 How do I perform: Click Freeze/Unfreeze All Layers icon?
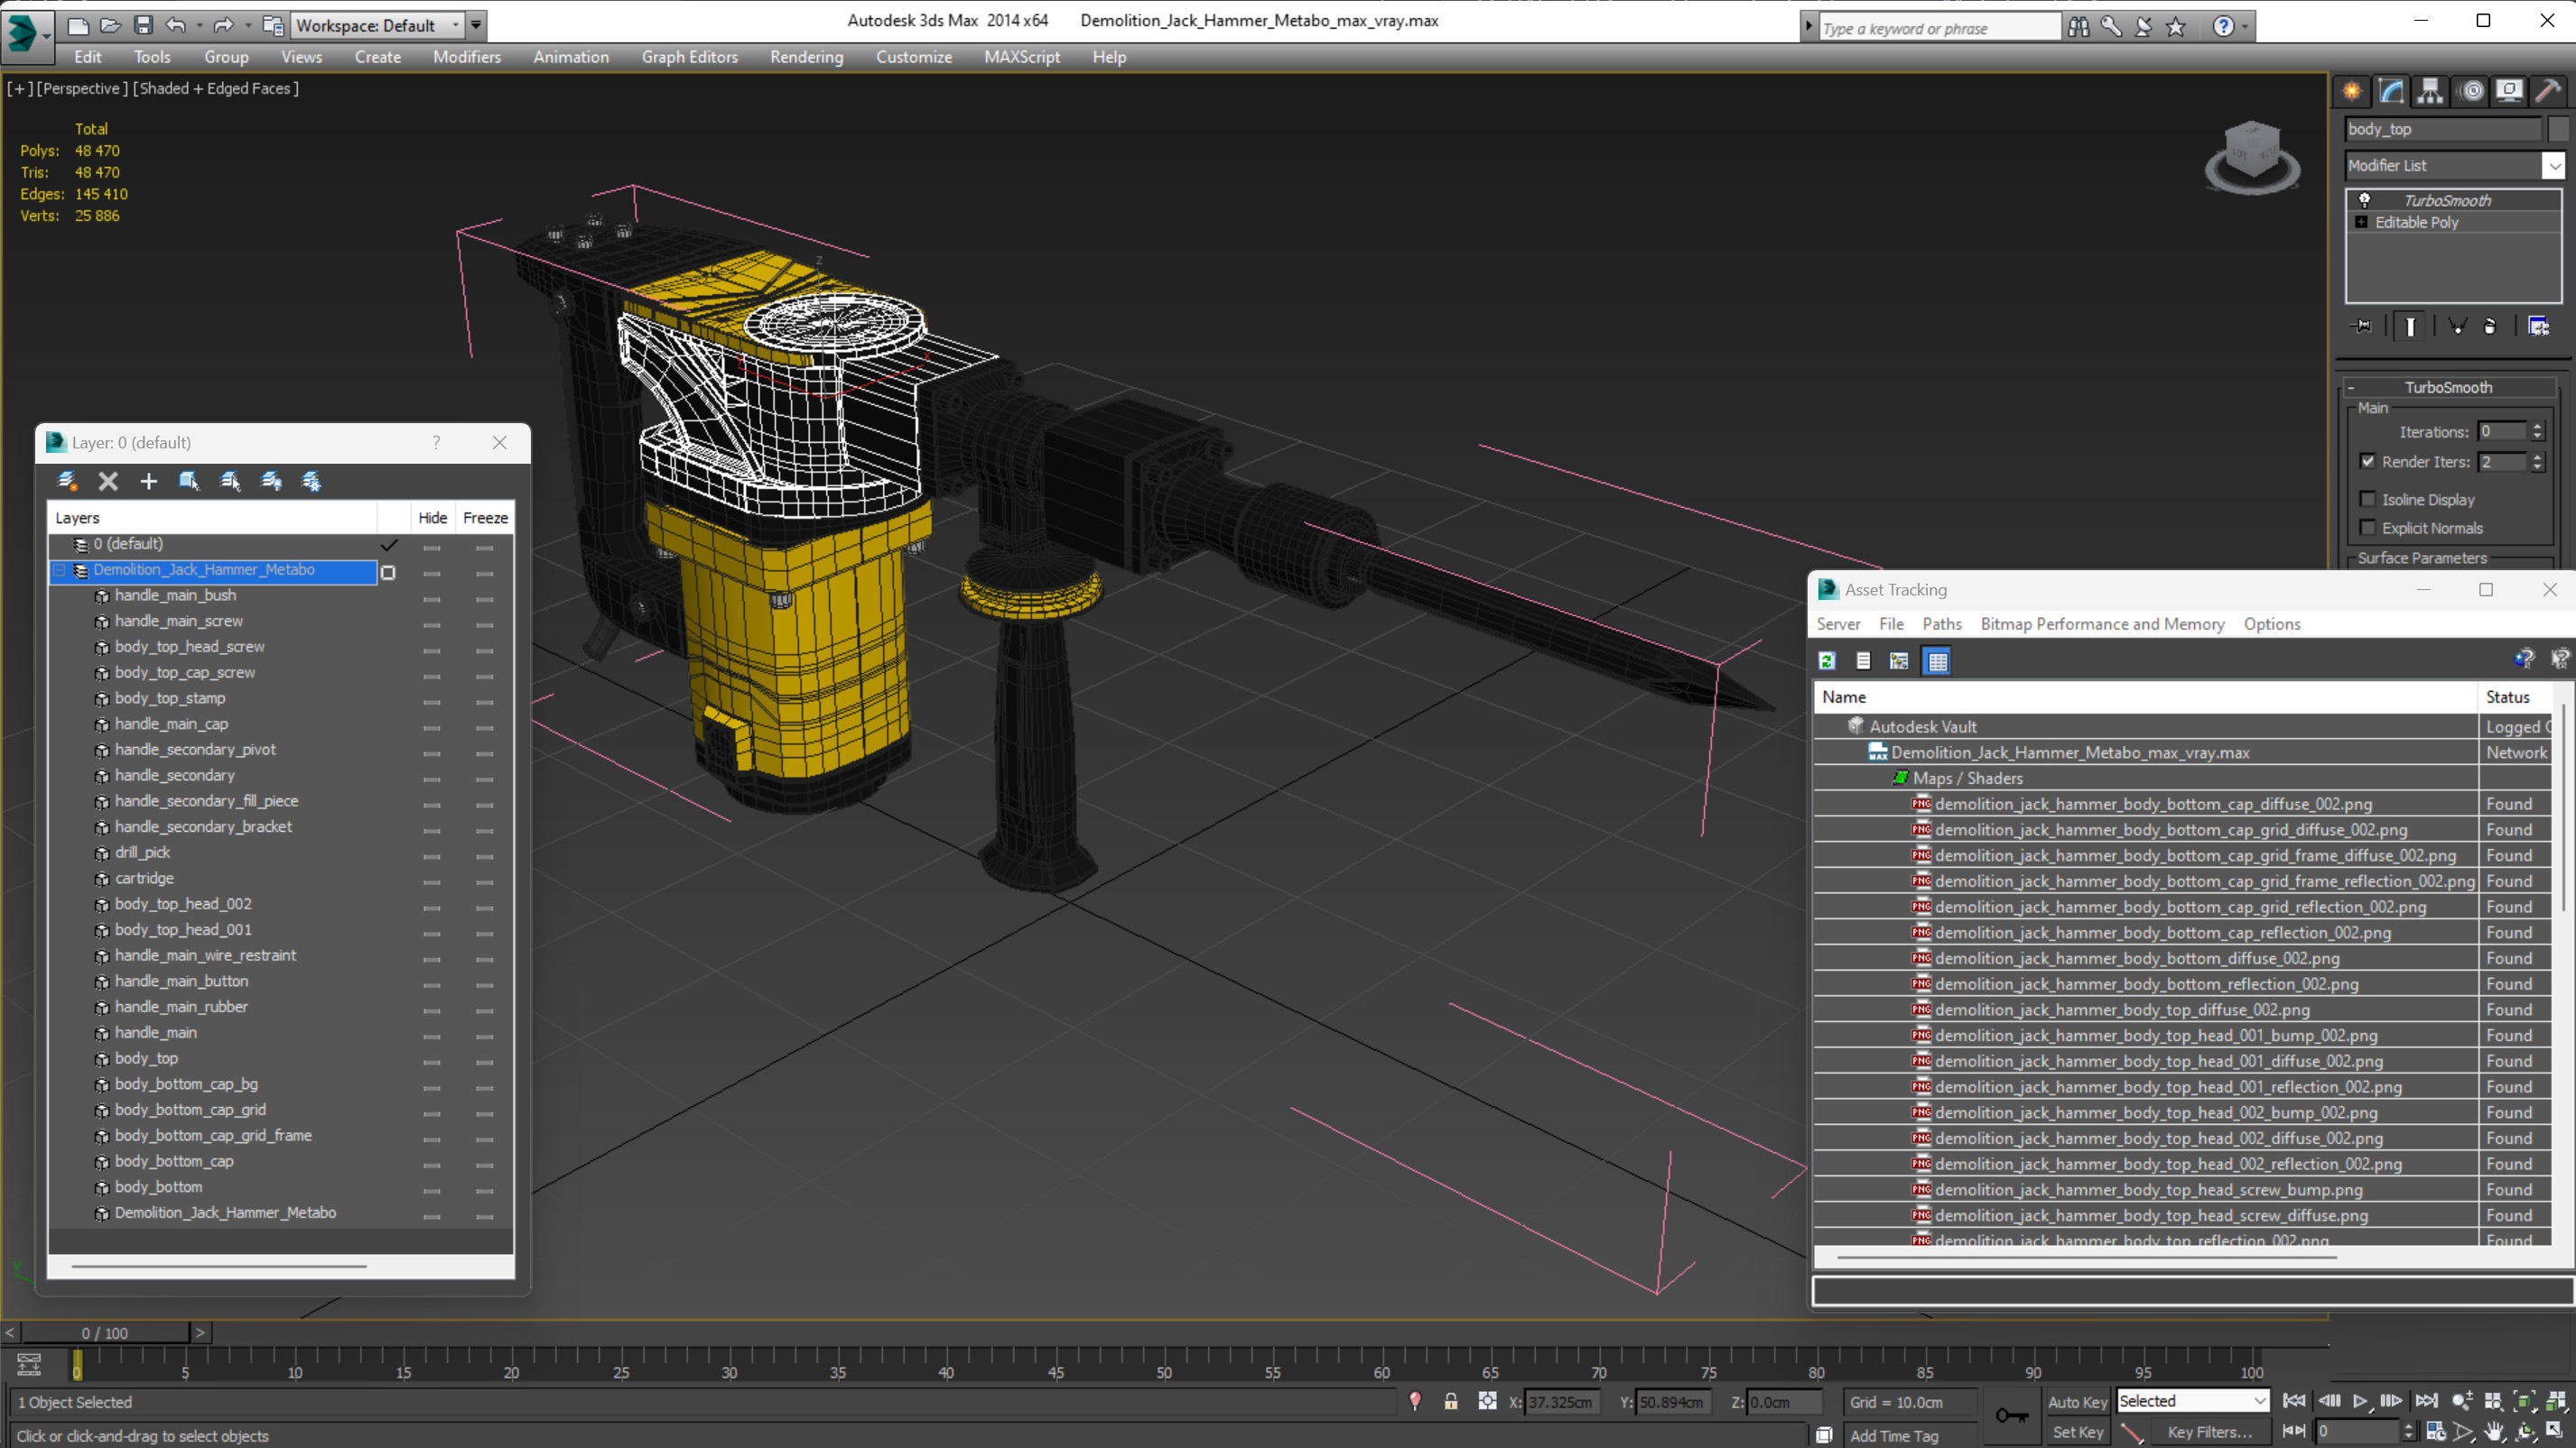click(x=312, y=481)
